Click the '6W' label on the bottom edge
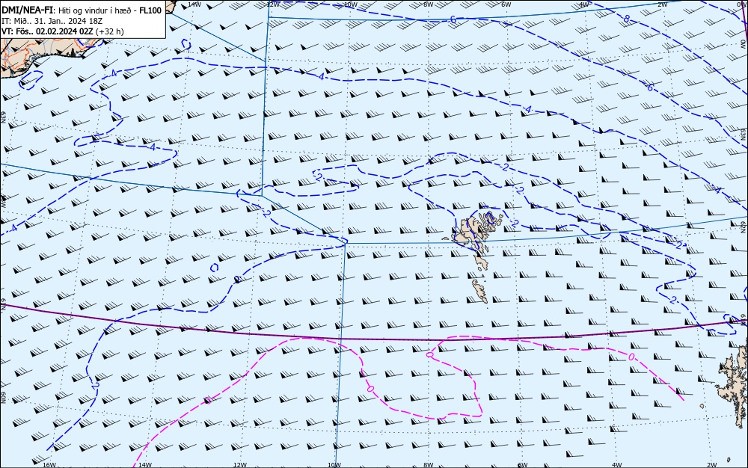The width and height of the screenshot is (748, 468). (523, 465)
